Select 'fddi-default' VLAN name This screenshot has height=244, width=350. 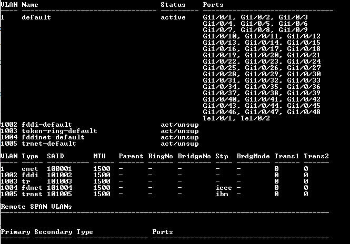(x=47, y=125)
